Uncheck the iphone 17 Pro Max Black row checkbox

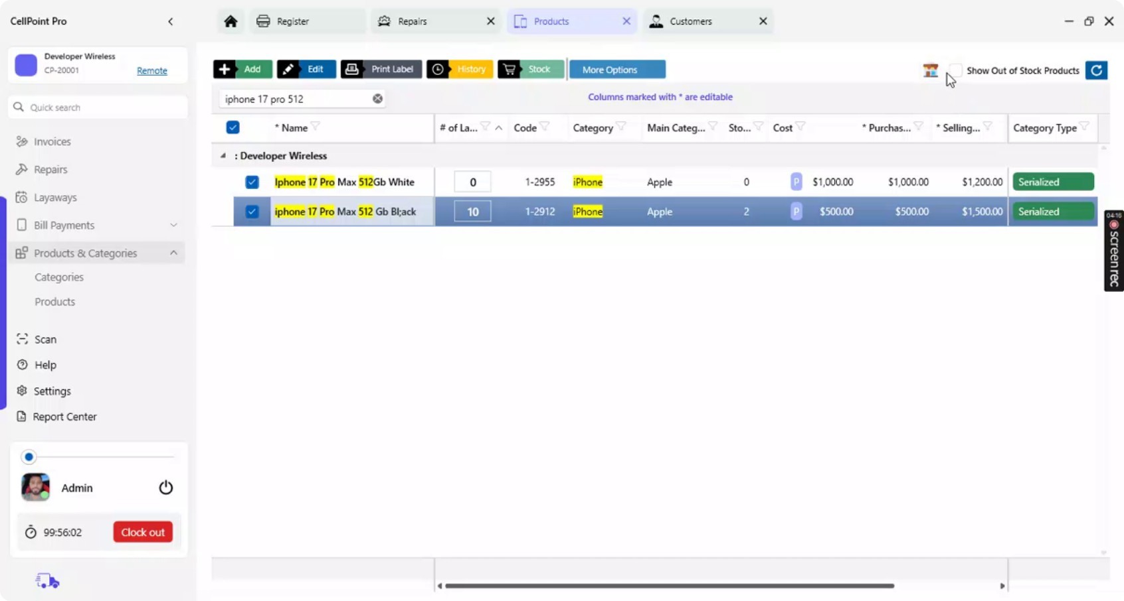click(x=252, y=212)
